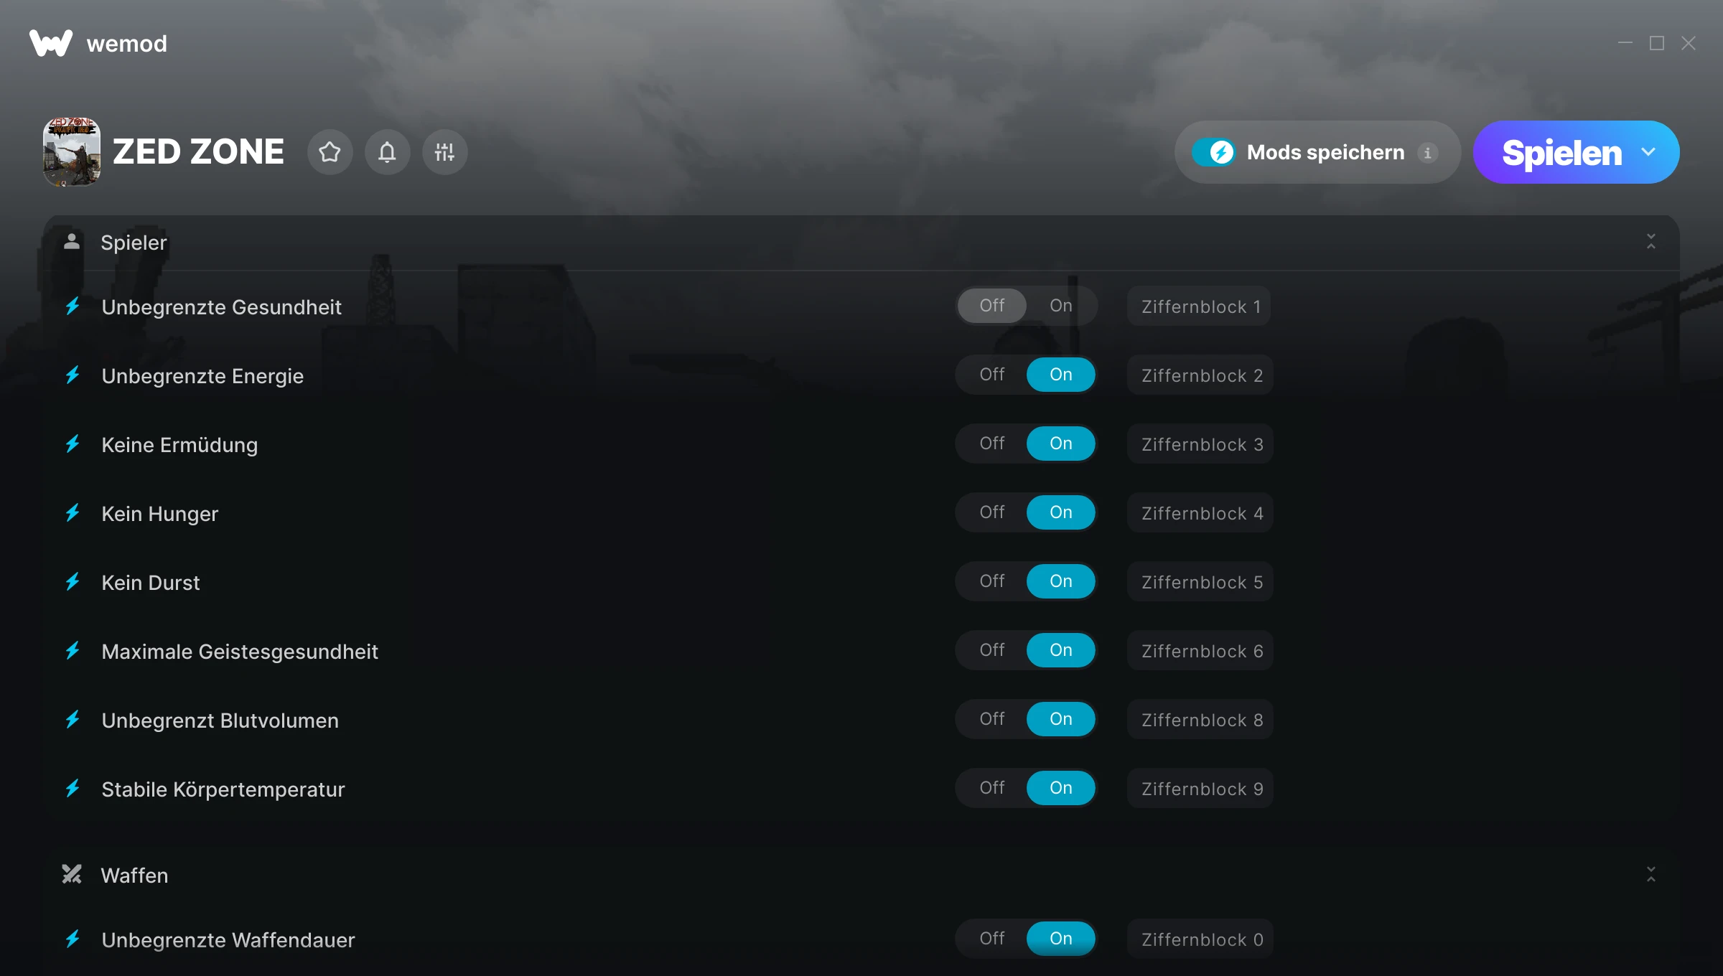The width and height of the screenshot is (1723, 976).
Task: Click the Spielen button
Action: [1561, 152]
